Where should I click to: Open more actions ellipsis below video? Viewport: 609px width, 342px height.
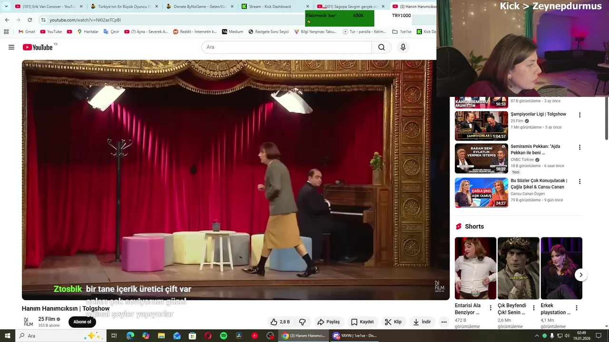[x=444, y=322]
